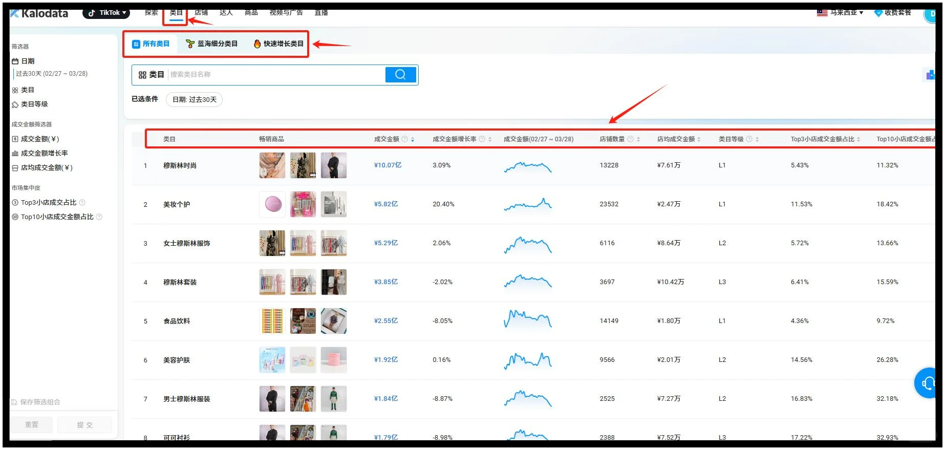Click the 店铺数量 column help icon
945x450 pixels.
tap(631, 139)
